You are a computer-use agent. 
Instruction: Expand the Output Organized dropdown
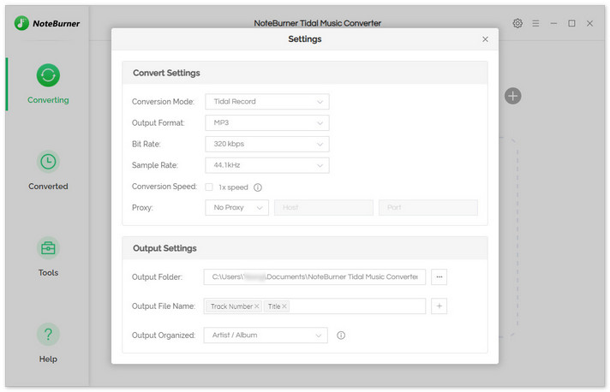click(x=266, y=336)
